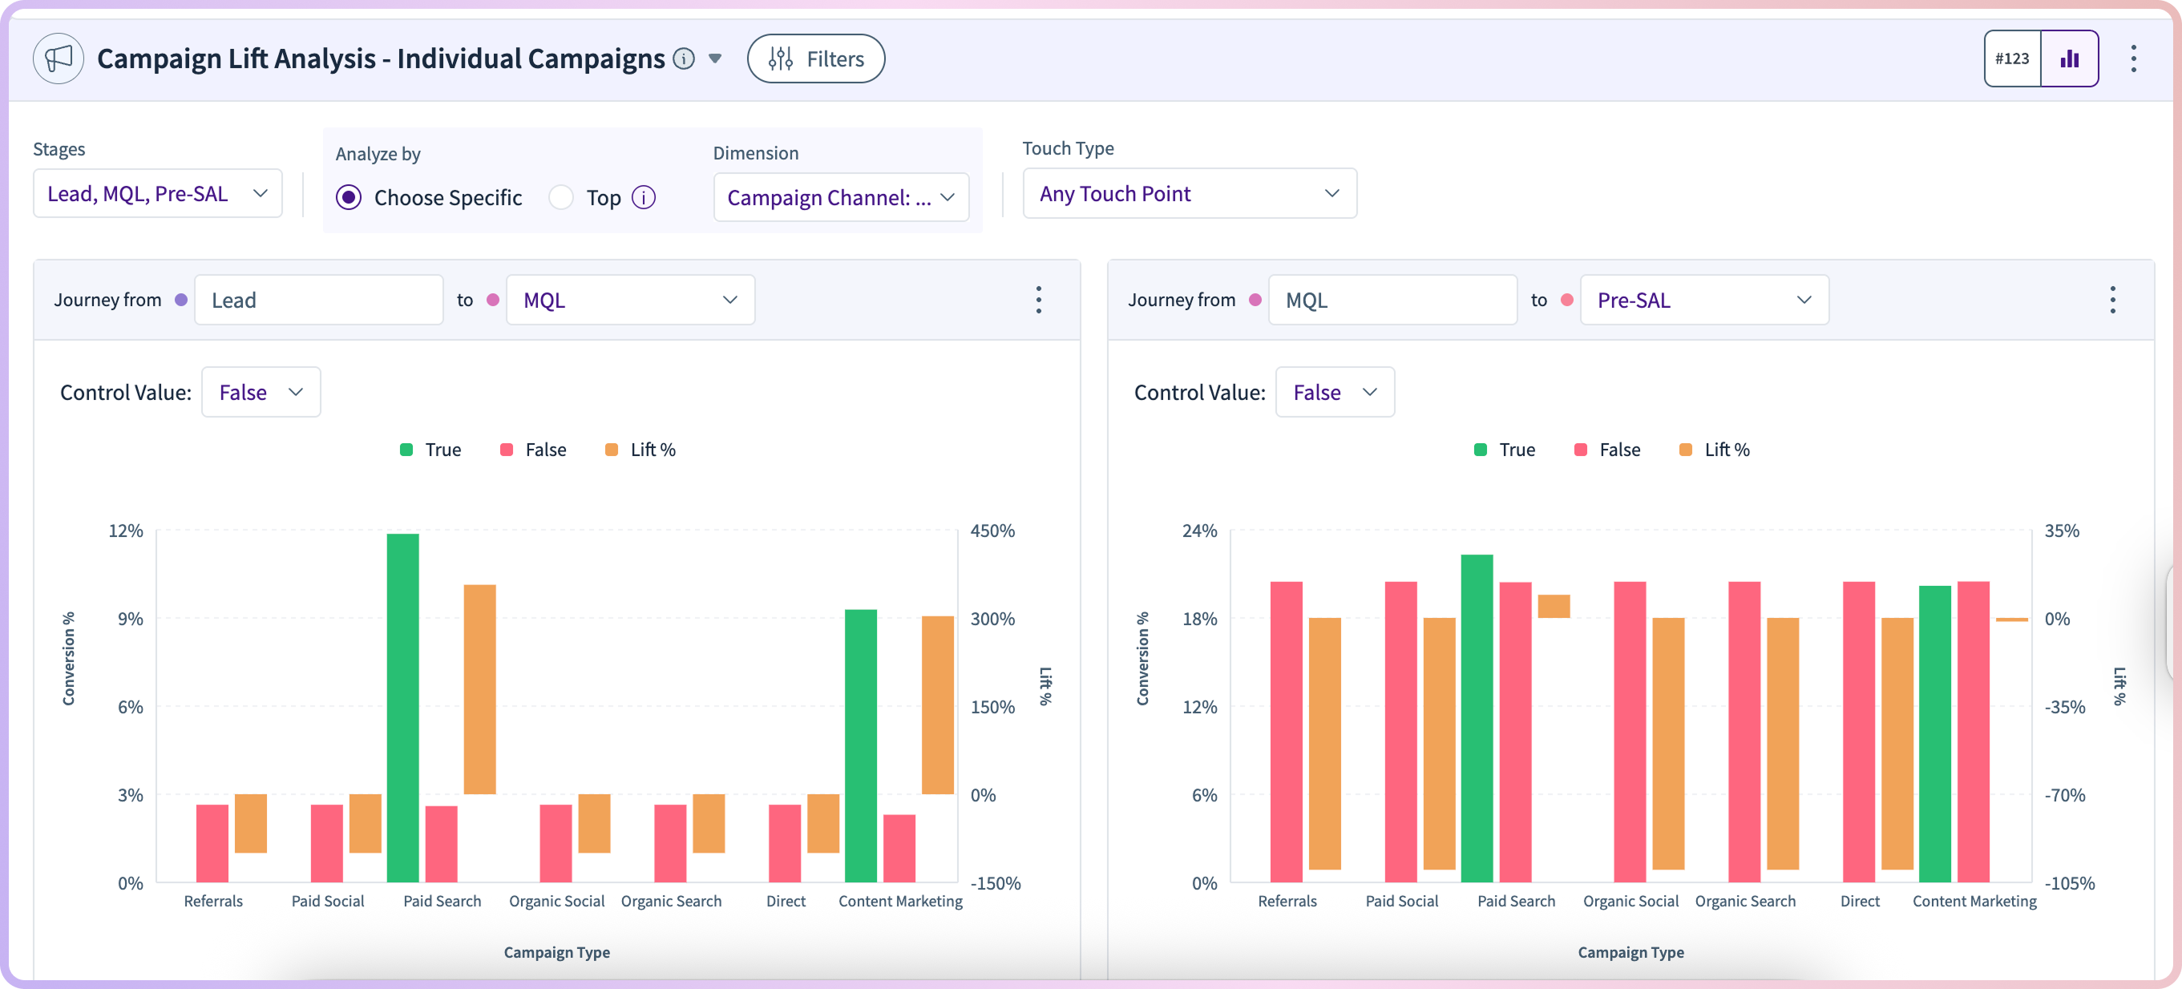Screen dimensions: 2182x989
Task: Toggle the Lift % legend in the right chart
Action: [x=1715, y=450]
